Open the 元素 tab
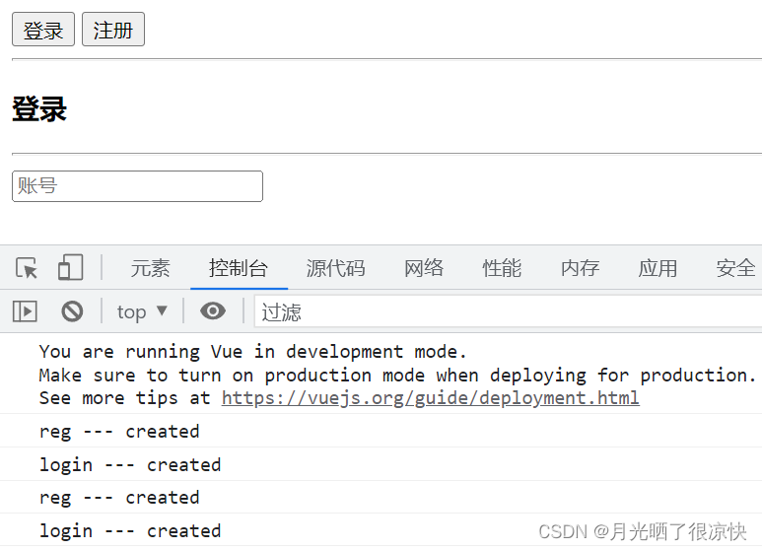The image size is (762, 550). [150, 268]
